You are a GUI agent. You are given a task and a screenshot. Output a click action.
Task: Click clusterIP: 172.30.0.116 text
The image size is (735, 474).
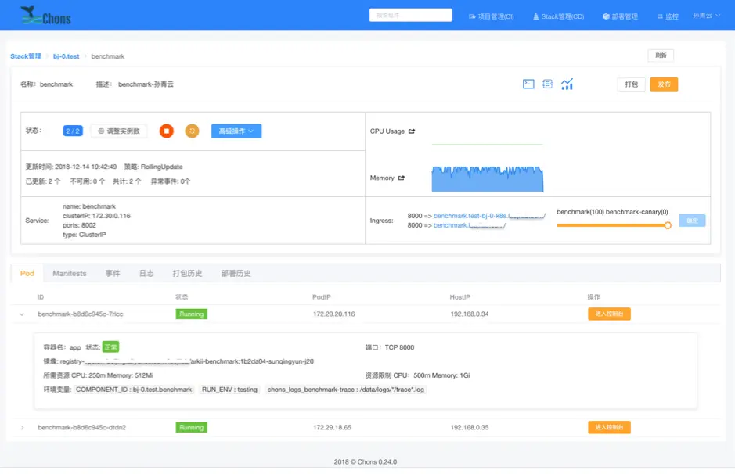pos(96,216)
